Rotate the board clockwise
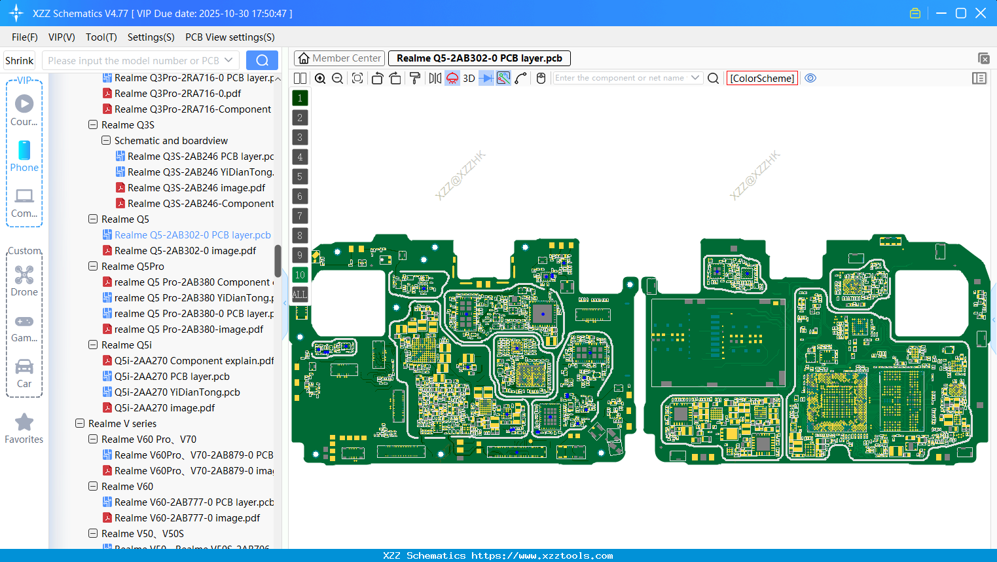997x562 pixels. (x=395, y=78)
